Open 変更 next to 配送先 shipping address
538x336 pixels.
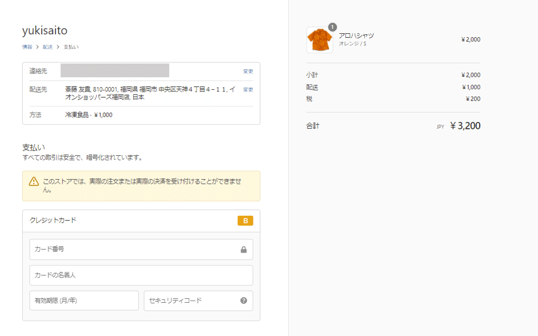click(247, 89)
